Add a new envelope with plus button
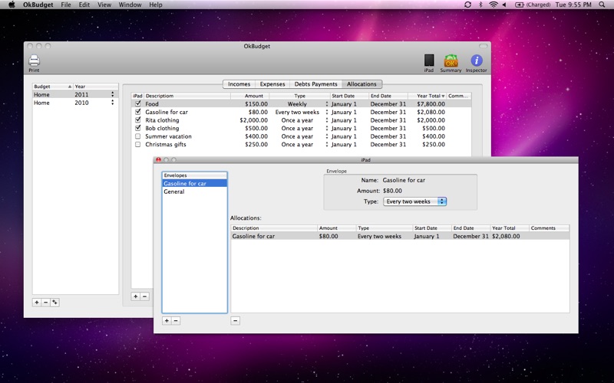 tap(167, 320)
